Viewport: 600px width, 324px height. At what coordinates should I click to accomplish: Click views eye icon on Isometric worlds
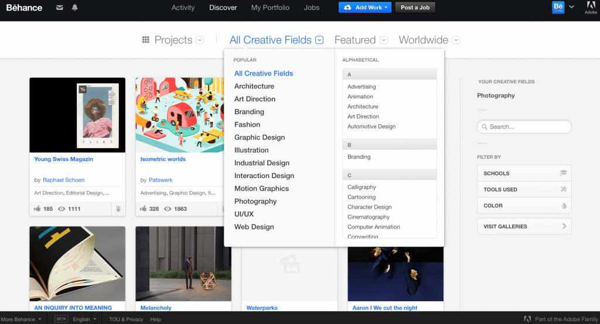pos(167,209)
